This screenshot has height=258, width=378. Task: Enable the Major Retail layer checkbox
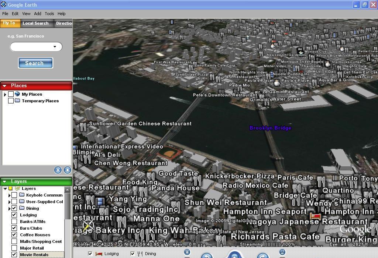(x=14, y=248)
